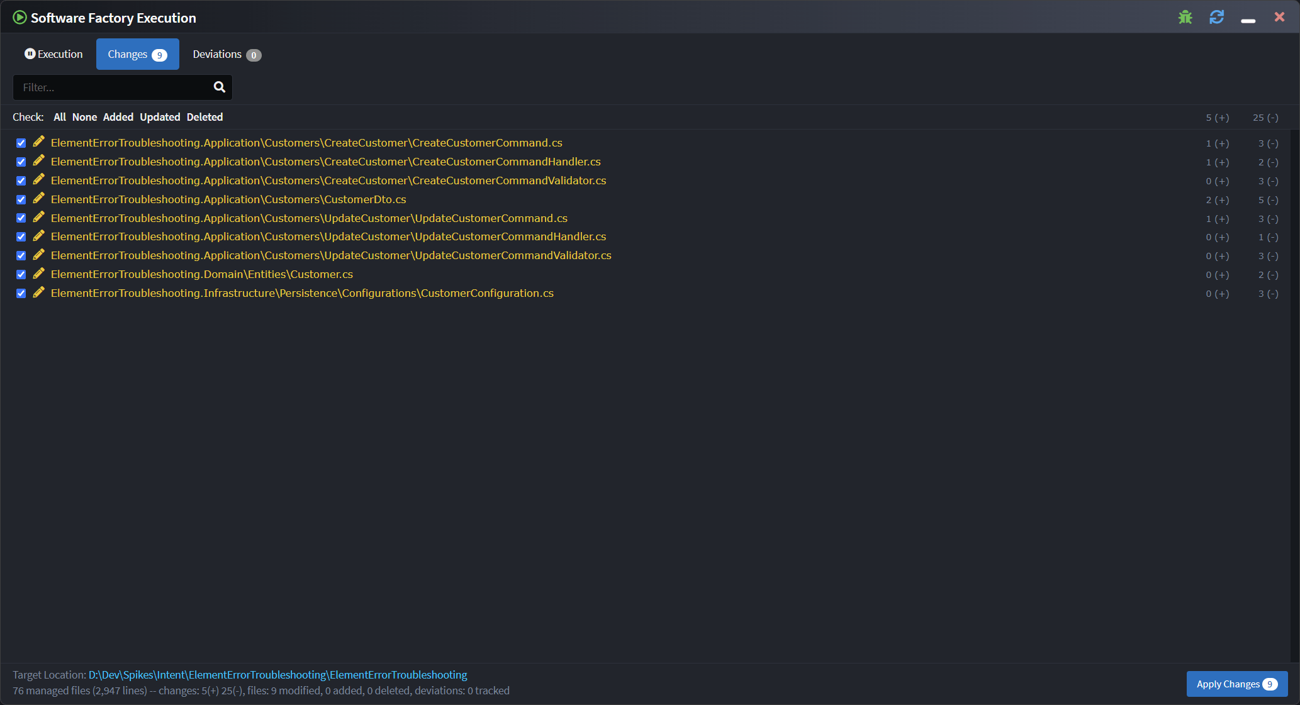
Task: Uncheck UpdateCustomerCommandValidator.cs checkbox
Action: click(x=21, y=255)
